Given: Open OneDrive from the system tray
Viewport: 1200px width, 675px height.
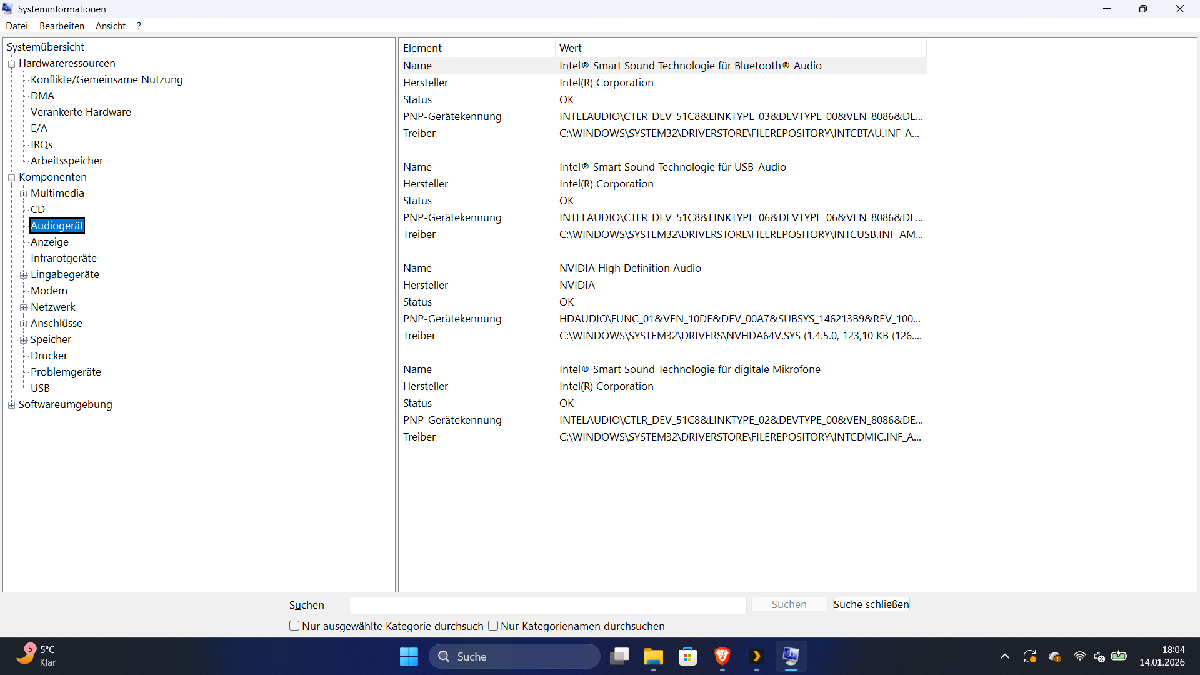Looking at the screenshot, I should coord(1055,657).
